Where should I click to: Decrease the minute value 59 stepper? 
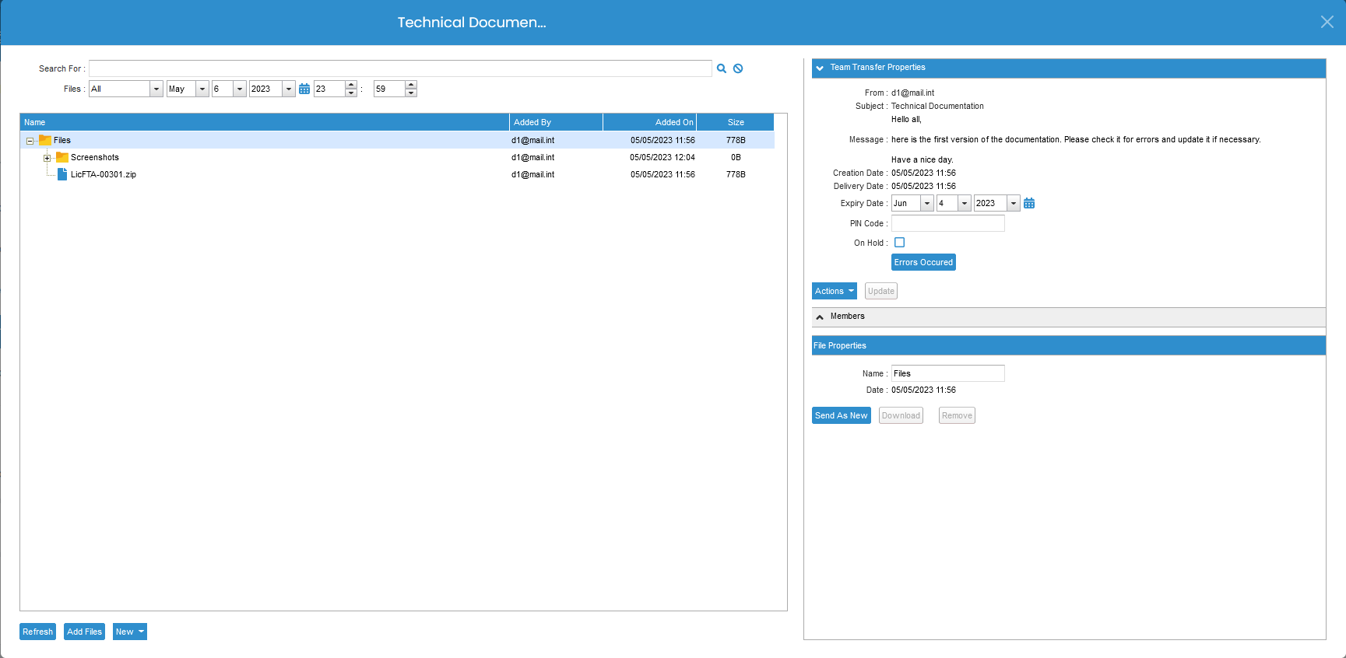[x=411, y=93]
